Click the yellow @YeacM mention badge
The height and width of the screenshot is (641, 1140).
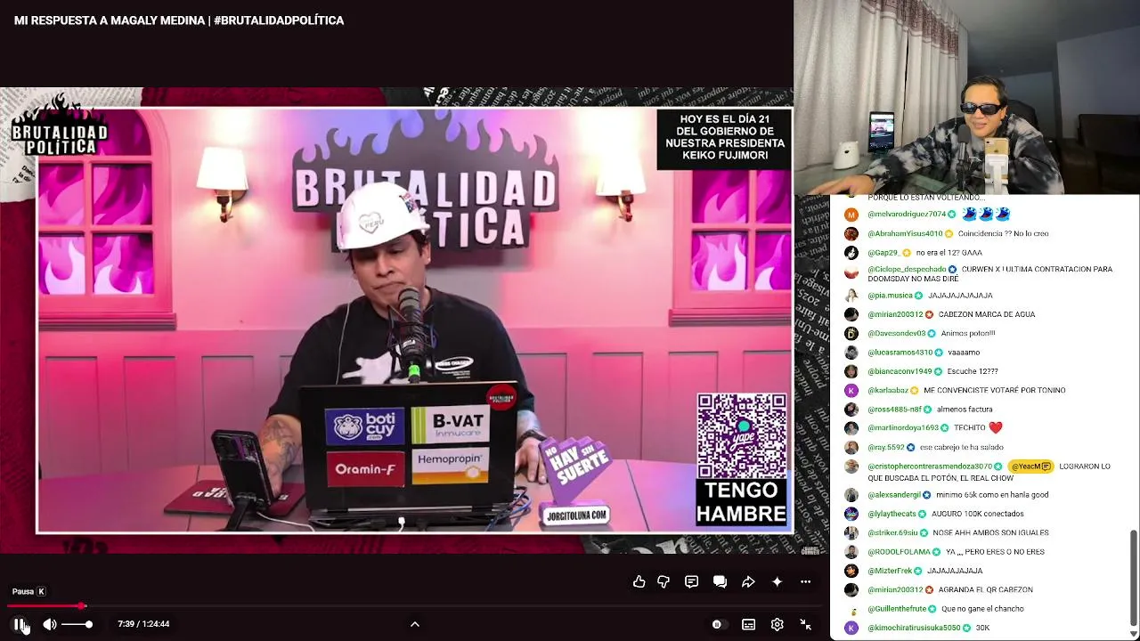coord(1031,467)
